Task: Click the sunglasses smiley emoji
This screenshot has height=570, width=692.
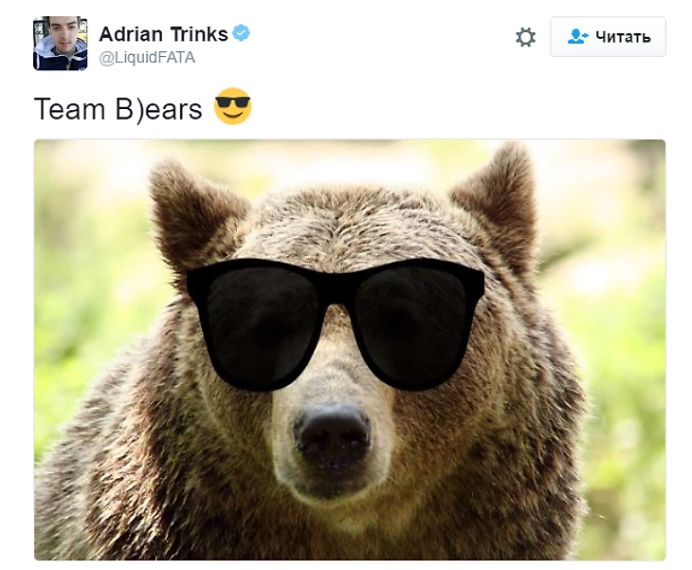Action: 232,106
